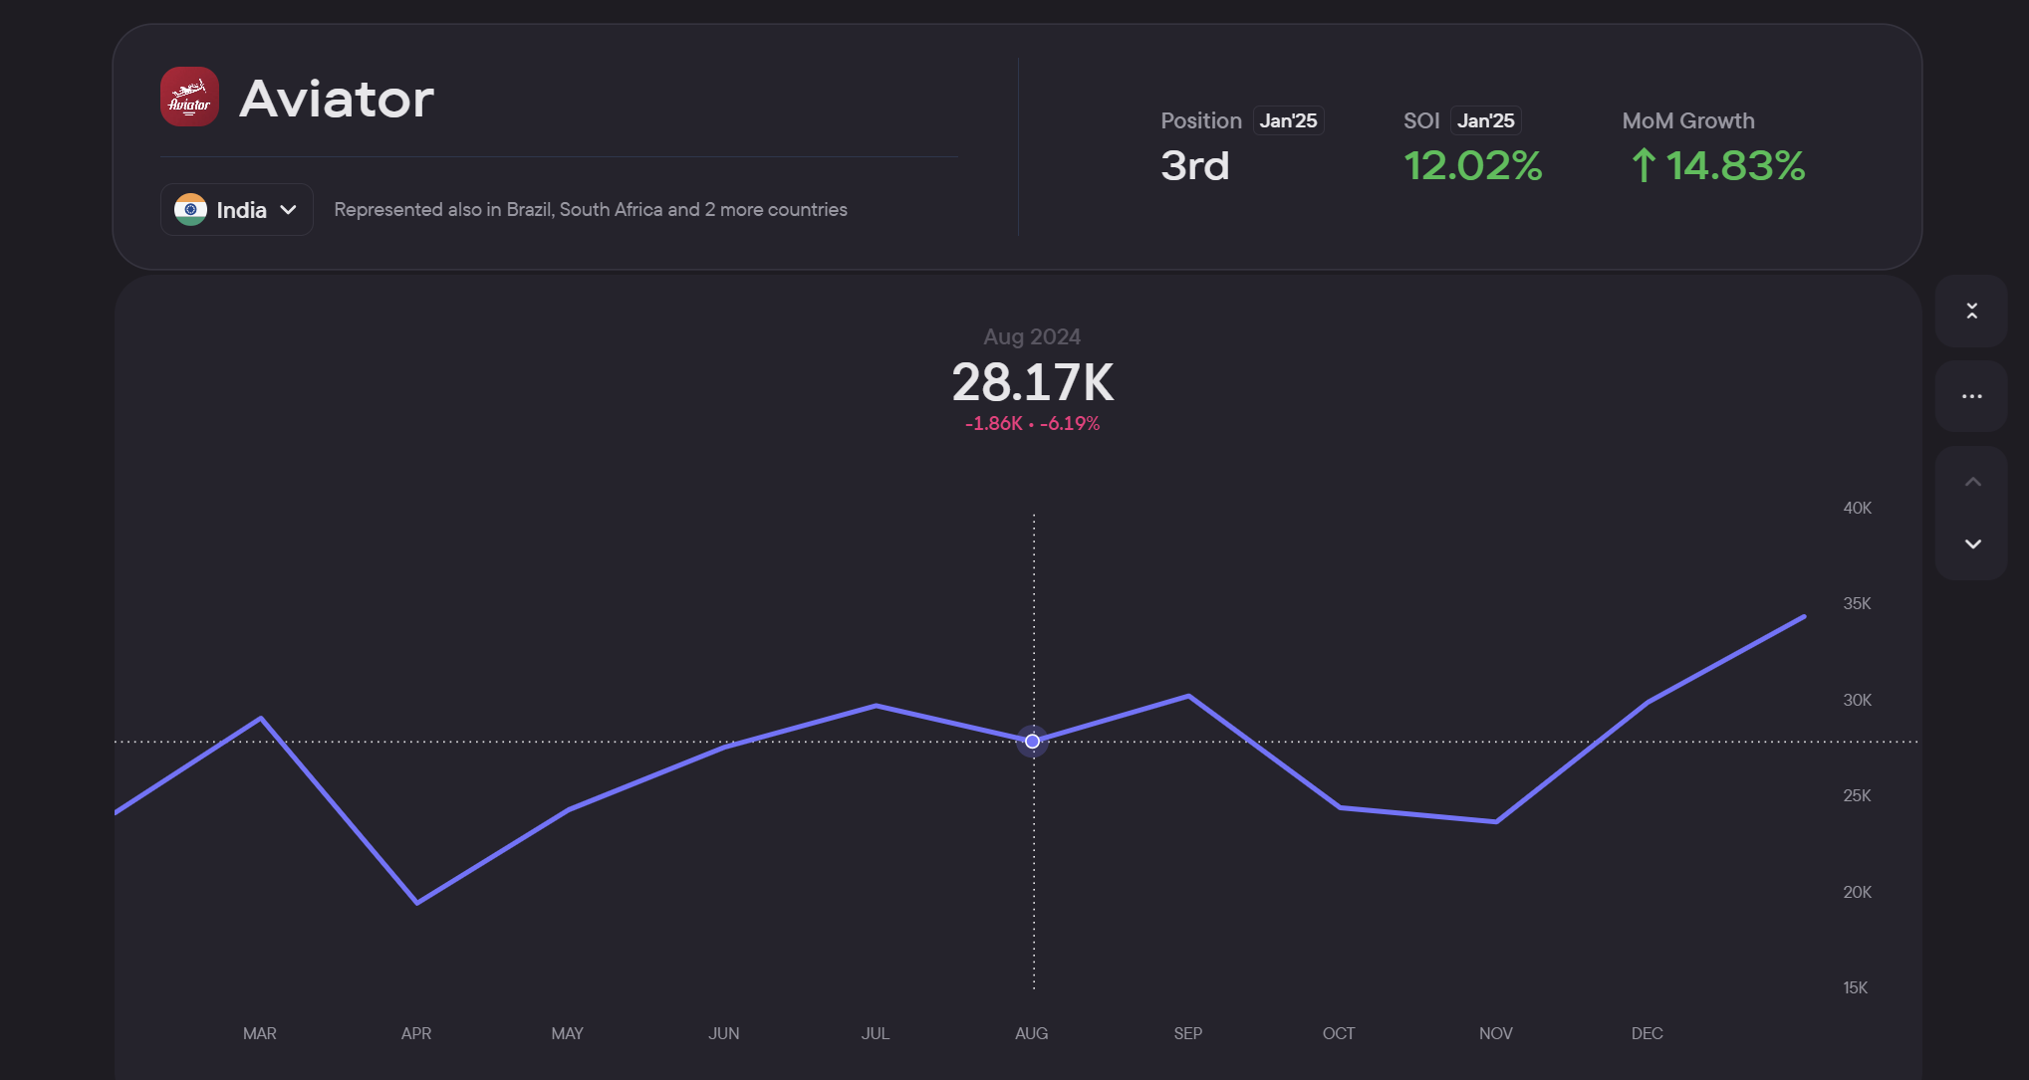Select the SEP label on x-axis
Screen dimensions: 2029x1080
point(1187,1033)
